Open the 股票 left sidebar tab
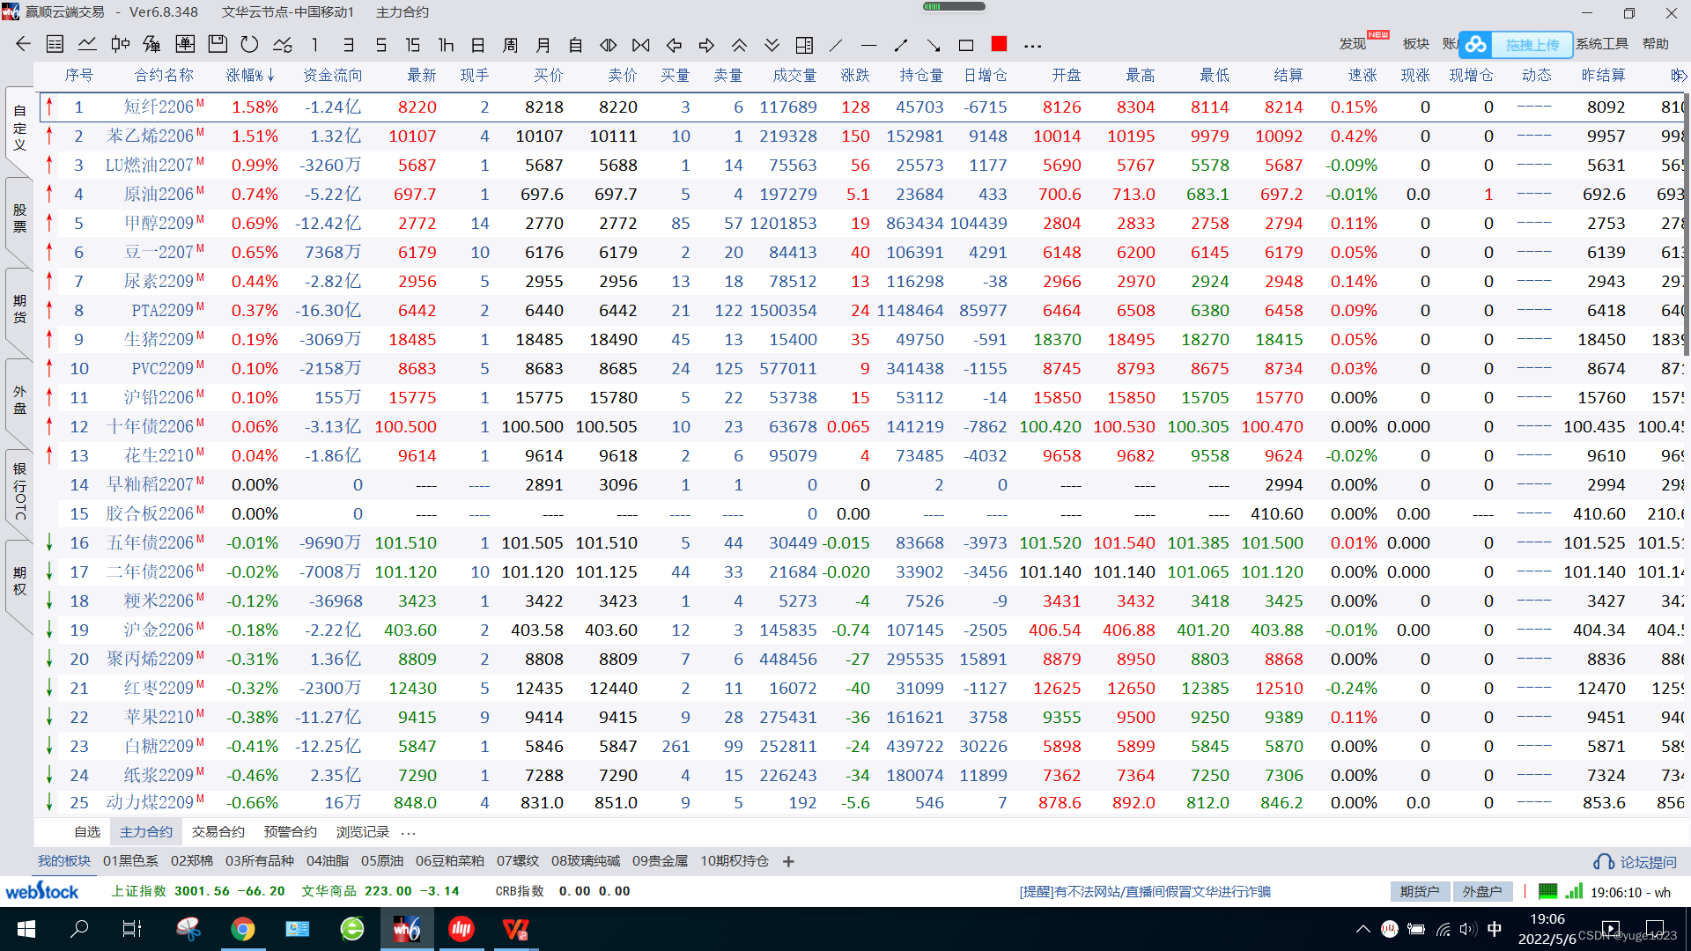 (x=19, y=217)
